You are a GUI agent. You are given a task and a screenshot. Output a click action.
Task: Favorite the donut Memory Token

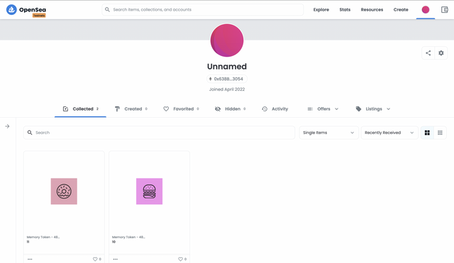(x=95, y=259)
